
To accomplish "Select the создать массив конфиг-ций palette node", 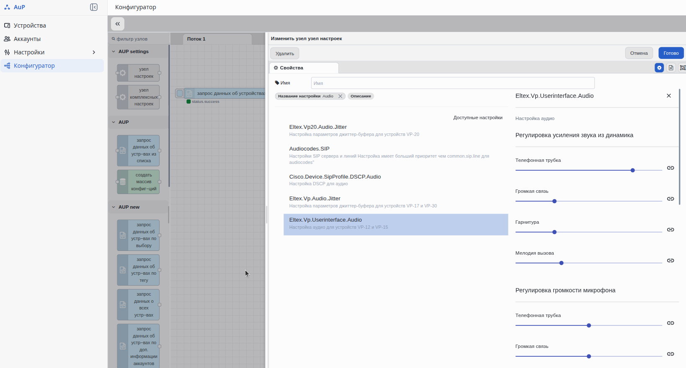I will point(138,182).
